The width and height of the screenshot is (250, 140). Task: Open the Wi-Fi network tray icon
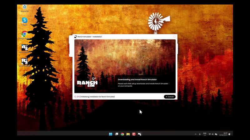tap(210, 134)
